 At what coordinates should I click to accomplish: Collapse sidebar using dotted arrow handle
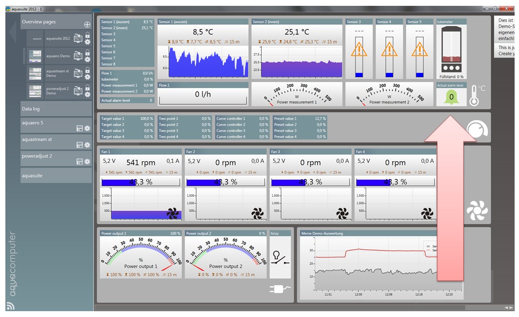[x=13, y=32]
